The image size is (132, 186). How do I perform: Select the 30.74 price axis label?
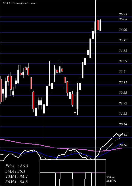tap(123, 124)
